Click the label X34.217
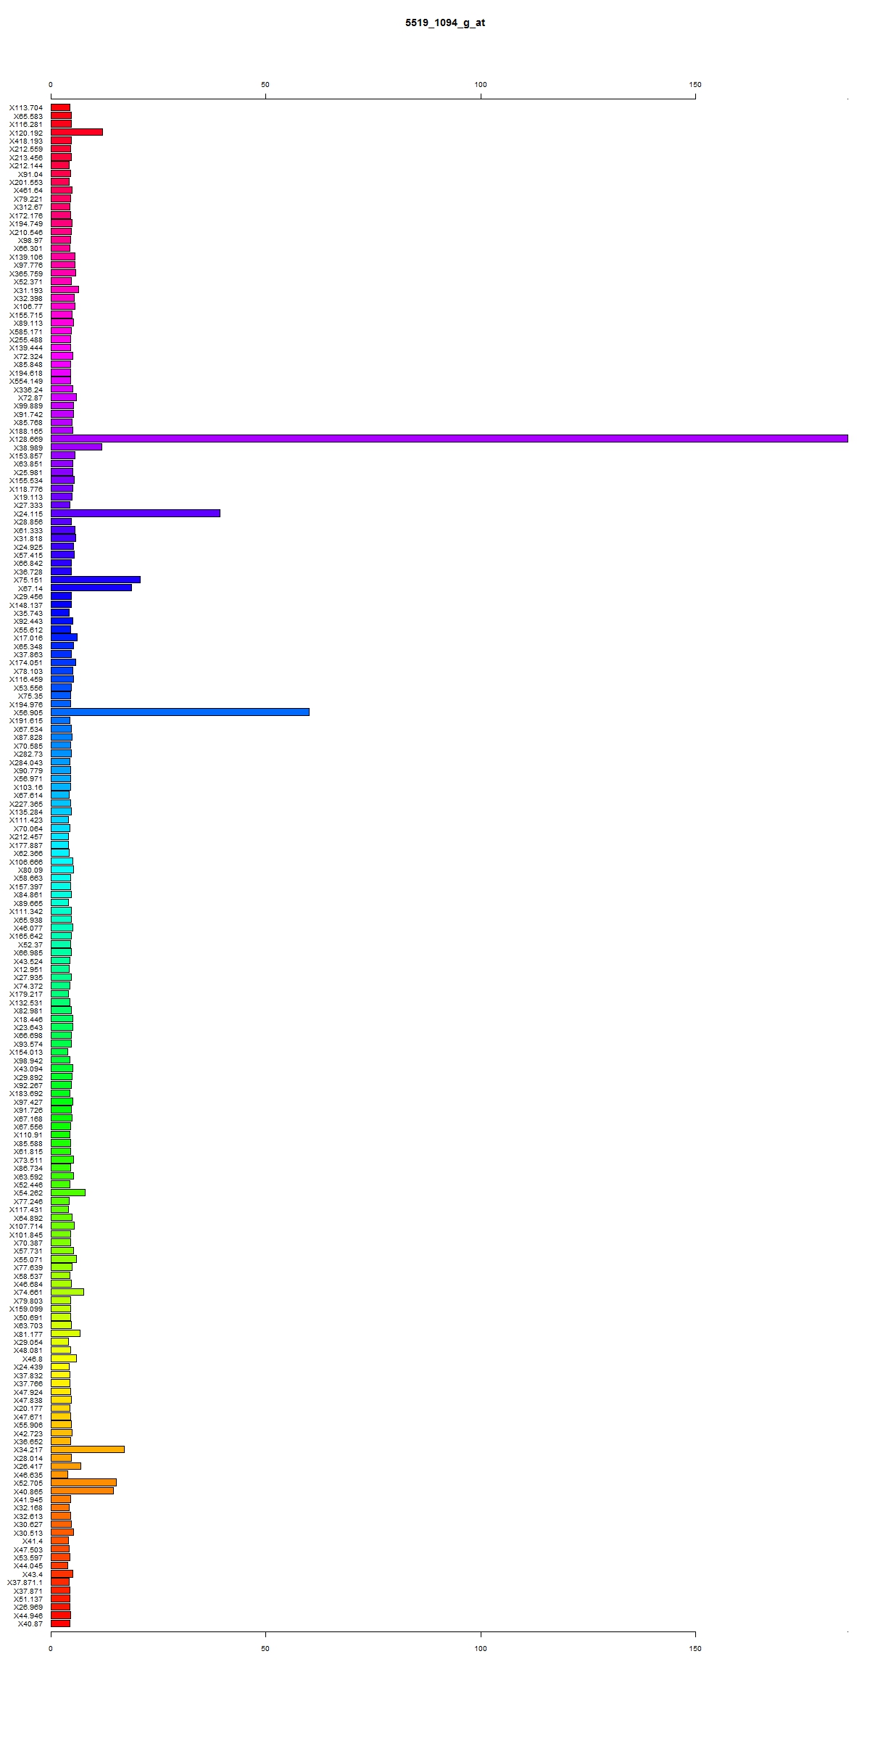The height and width of the screenshot is (1741, 870). 28,1450
